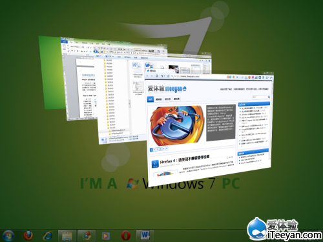Screen dimensions: 323x242
Task: Launch Firefox from the taskbar
Action: click(28, 236)
